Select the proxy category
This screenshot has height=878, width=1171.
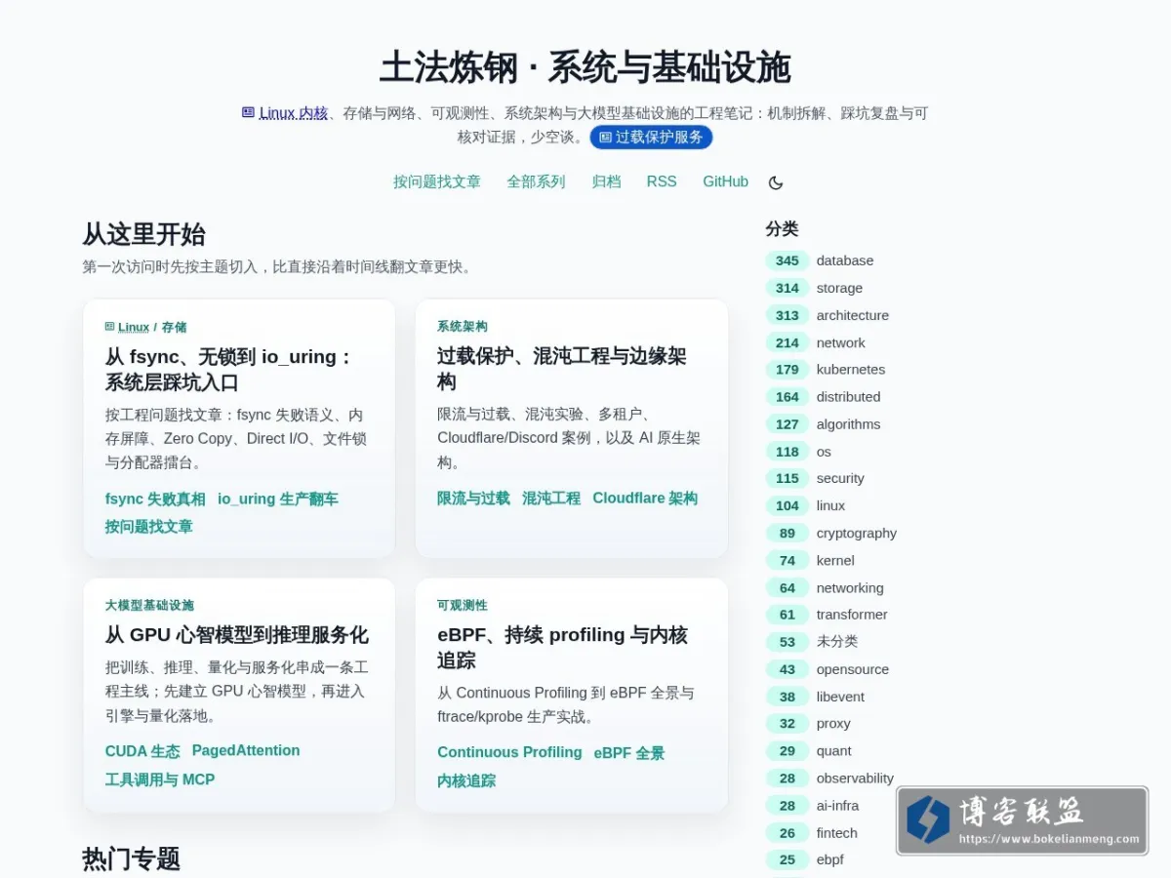tap(833, 724)
